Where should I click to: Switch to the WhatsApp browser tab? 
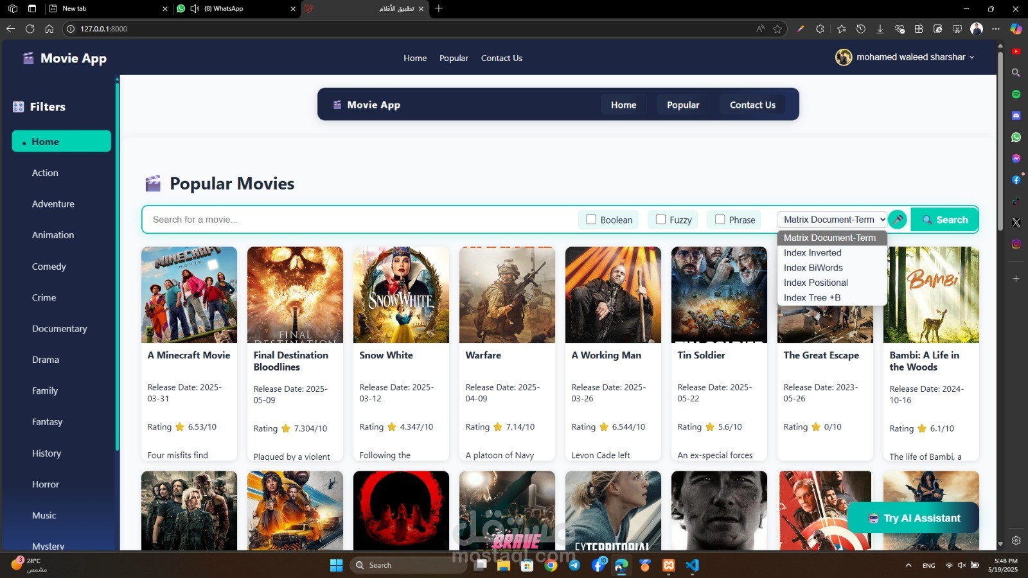point(235,8)
